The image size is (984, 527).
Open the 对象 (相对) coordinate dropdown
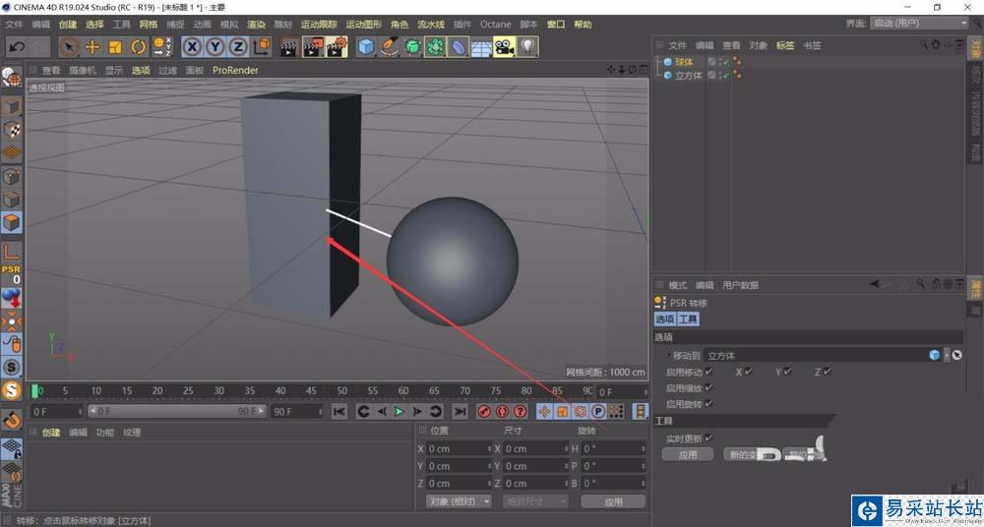pos(459,501)
